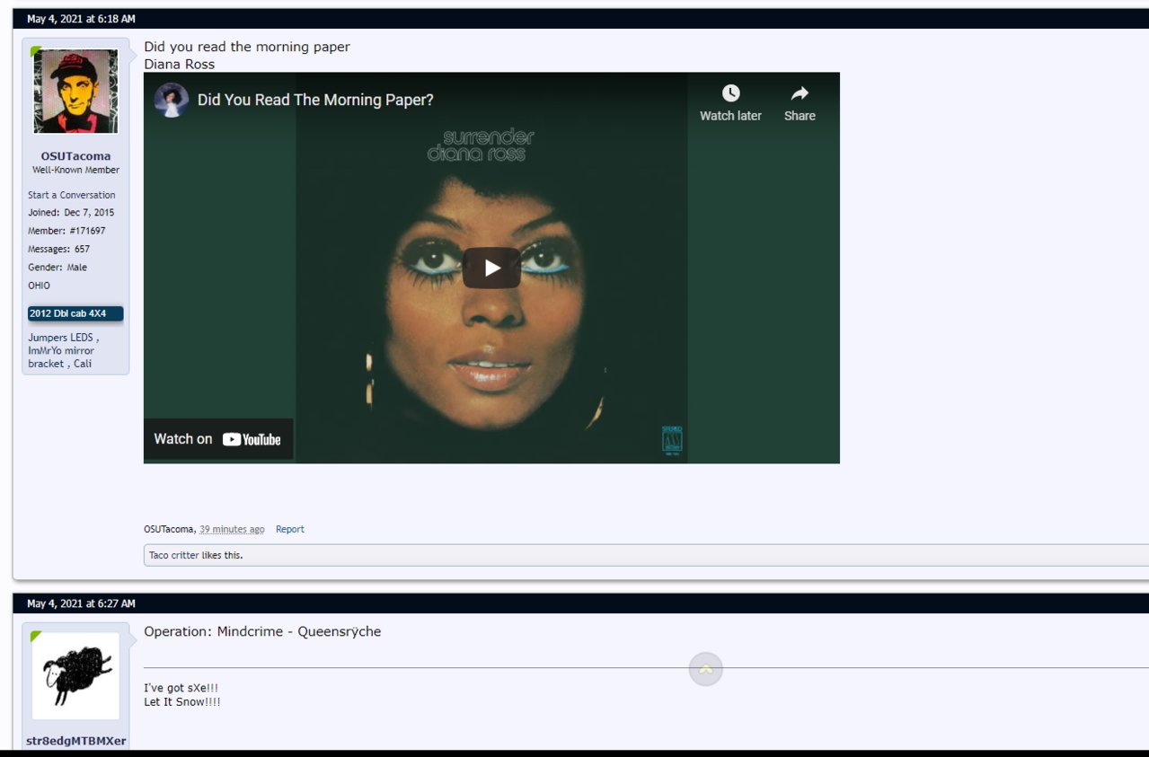
Task: Click the Well-Known Member title text
Action: point(75,171)
